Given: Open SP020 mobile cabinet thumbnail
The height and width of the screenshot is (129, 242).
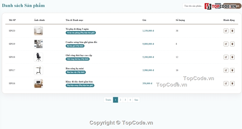Looking at the screenshot, I should point(38,31).
